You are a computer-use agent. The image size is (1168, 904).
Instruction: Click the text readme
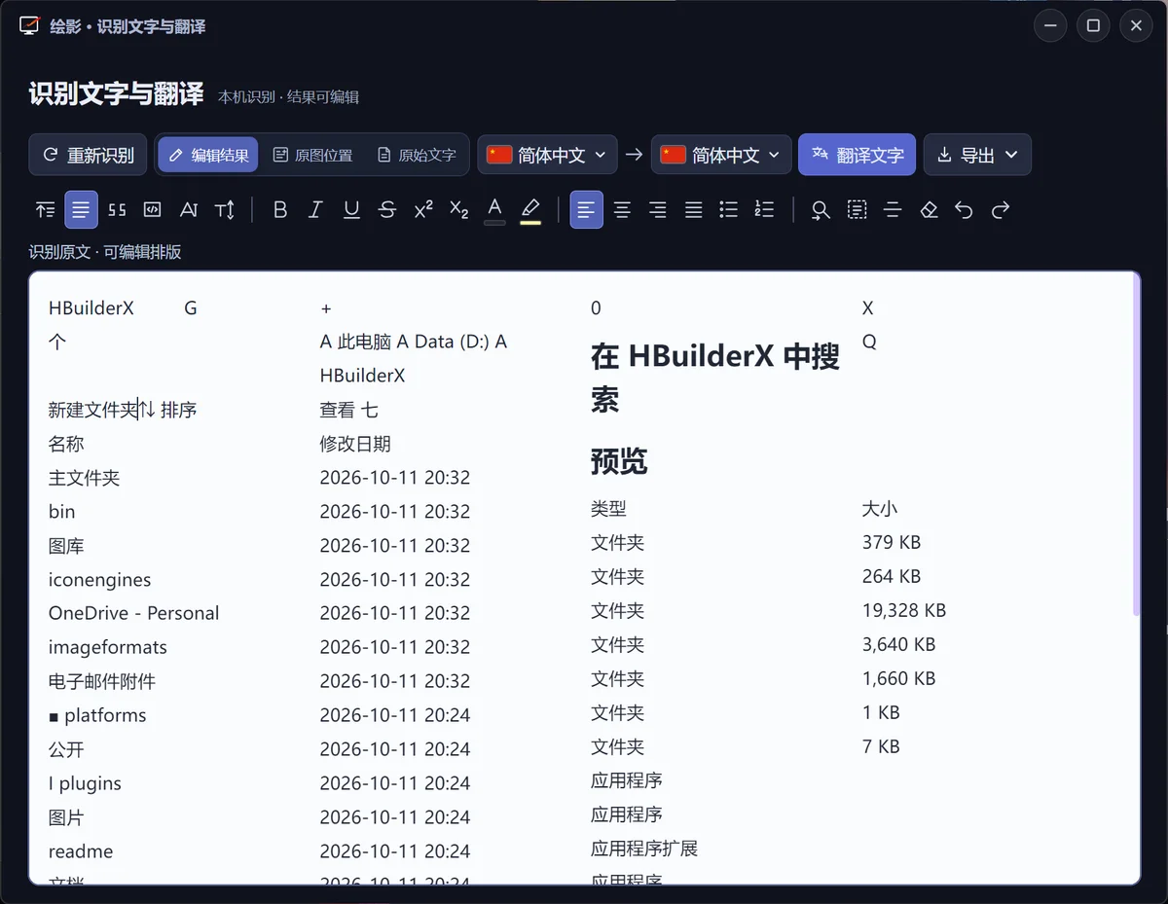(x=81, y=851)
